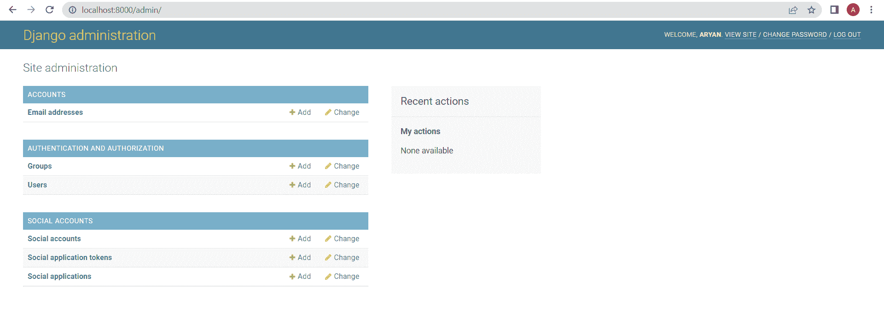Open the Chrome three-dot menu
The height and width of the screenshot is (334, 884).
871,10
